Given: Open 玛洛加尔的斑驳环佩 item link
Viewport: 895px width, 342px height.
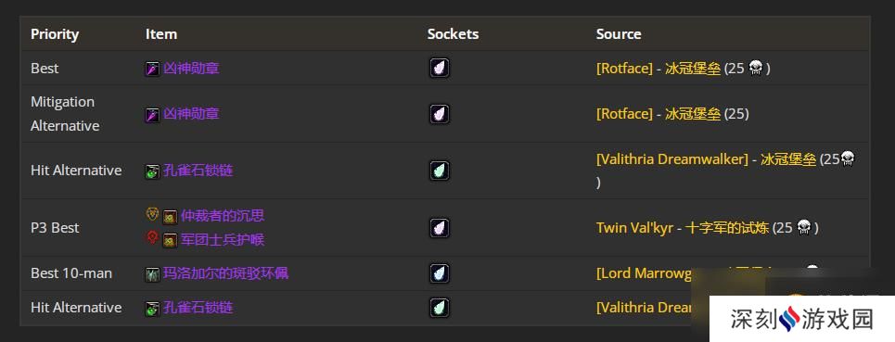Looking at the screenshot, I should tap(226, 273).
